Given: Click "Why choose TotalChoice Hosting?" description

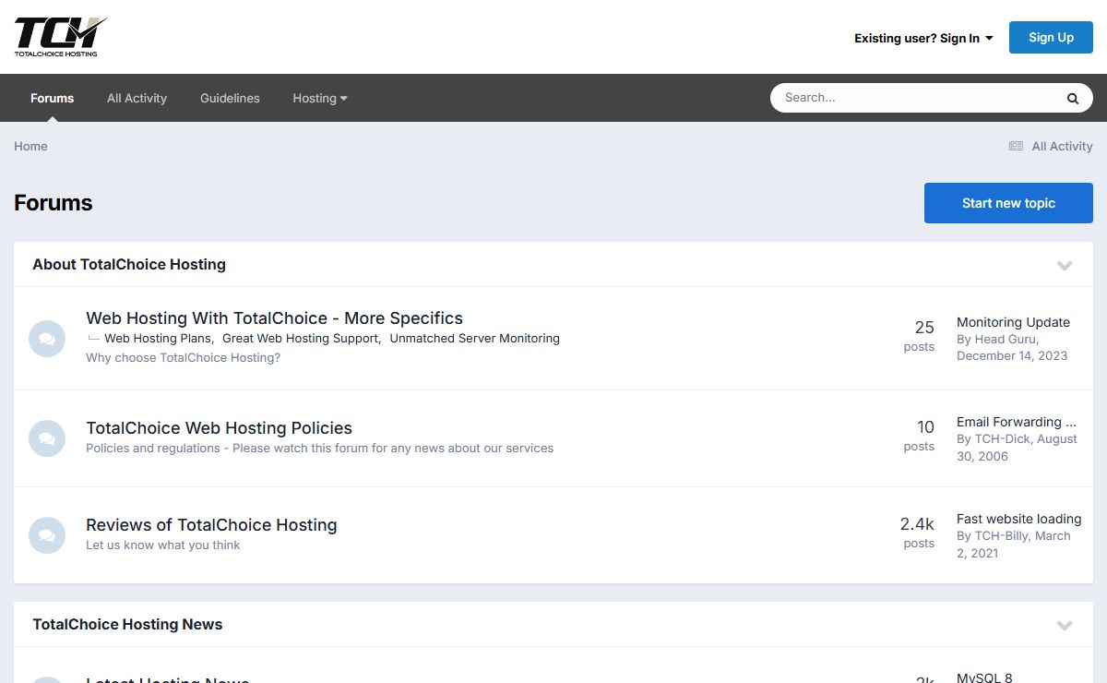Looking at the screenshot, I should pyautogui.click(x=183, y=358).
